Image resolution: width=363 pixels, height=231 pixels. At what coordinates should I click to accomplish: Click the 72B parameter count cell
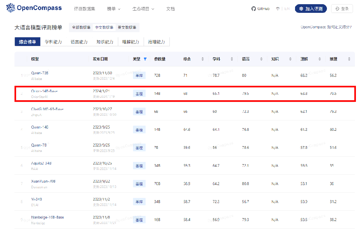[x=157, y=76]
